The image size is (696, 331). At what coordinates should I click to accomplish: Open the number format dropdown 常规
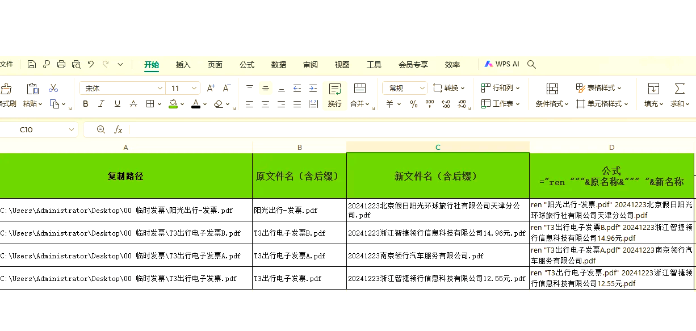tap(422, 88)
